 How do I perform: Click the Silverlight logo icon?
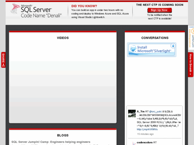click(133, 49)
